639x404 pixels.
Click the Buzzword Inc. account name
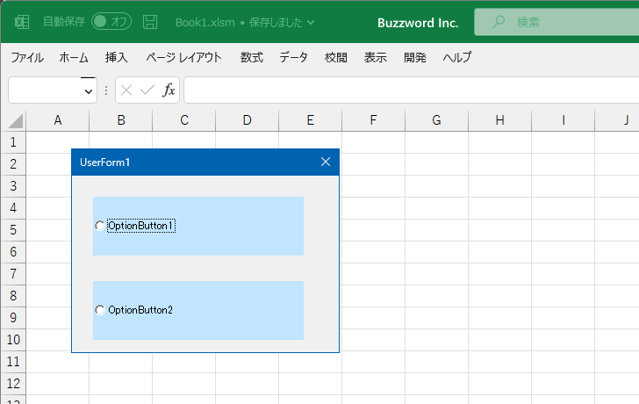(x=418, y=23)
